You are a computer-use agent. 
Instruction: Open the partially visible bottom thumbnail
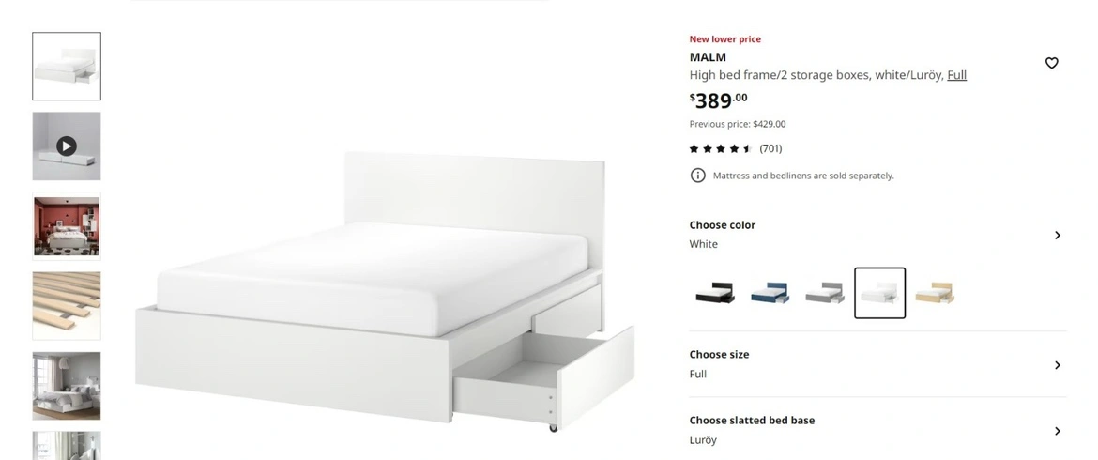point(67,445)
